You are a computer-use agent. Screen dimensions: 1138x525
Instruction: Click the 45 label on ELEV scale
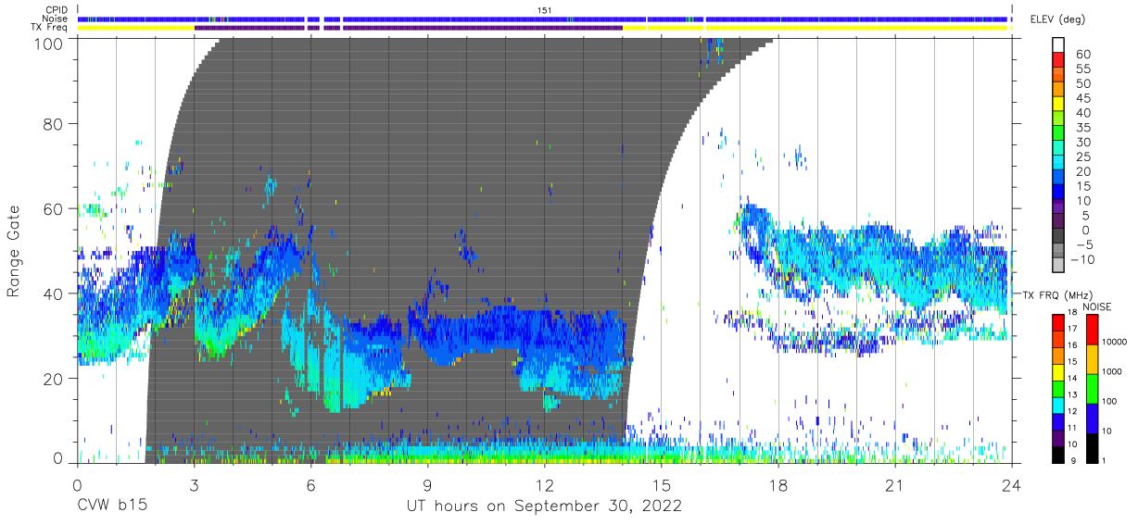[x=1083, y=99]
